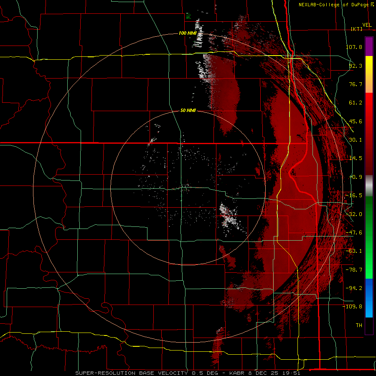376x376 pixels.
Task: Click the blue segment of velocity color bar
Action: coord(369,298)
